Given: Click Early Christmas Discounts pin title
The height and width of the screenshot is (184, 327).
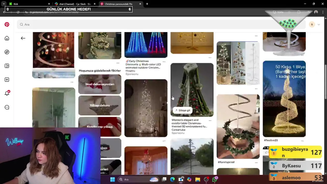Looking at the screenshot, I should pos(143,64).
